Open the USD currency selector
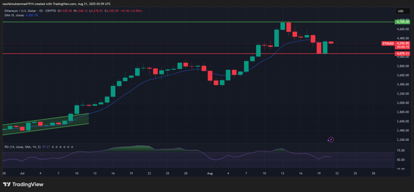 (x=401, y=11)
